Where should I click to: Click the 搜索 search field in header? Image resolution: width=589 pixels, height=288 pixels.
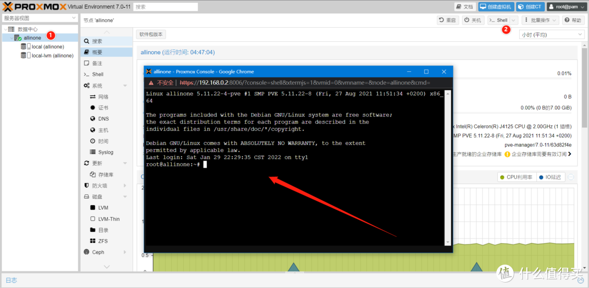pyautogui.click(x=166, y=7)
